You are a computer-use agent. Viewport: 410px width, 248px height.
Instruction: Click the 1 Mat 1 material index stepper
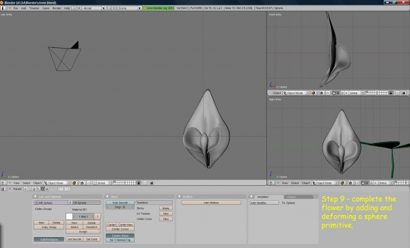(83, 217)
